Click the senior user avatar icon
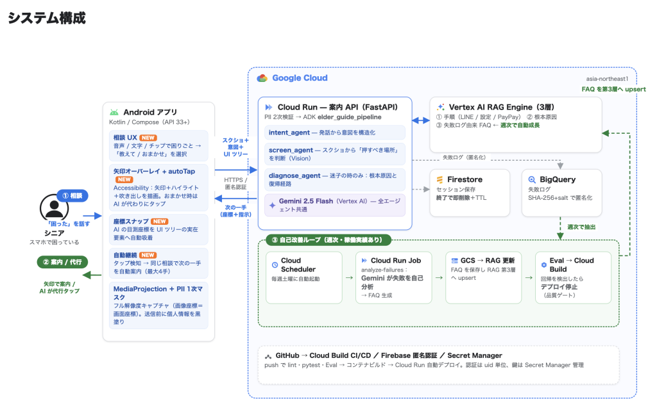This screenshot has height=415, width=657. coord(54,207)
